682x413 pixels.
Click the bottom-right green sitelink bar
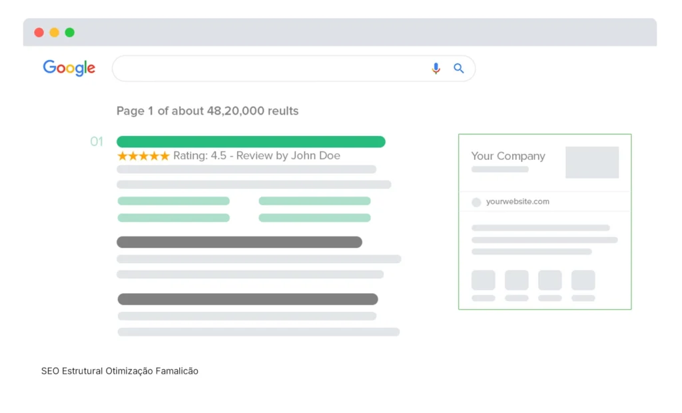314,218
